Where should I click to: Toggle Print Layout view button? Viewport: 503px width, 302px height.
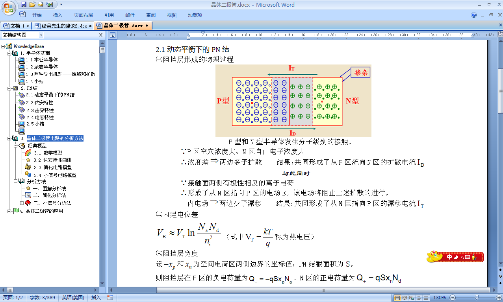(x=397, y=298)
